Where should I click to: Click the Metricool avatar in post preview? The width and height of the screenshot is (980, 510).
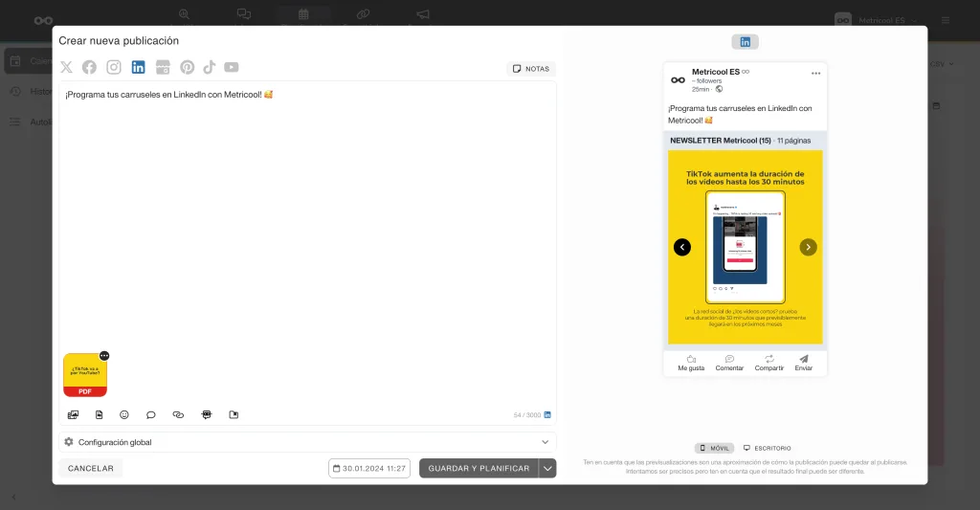(679, 80)
